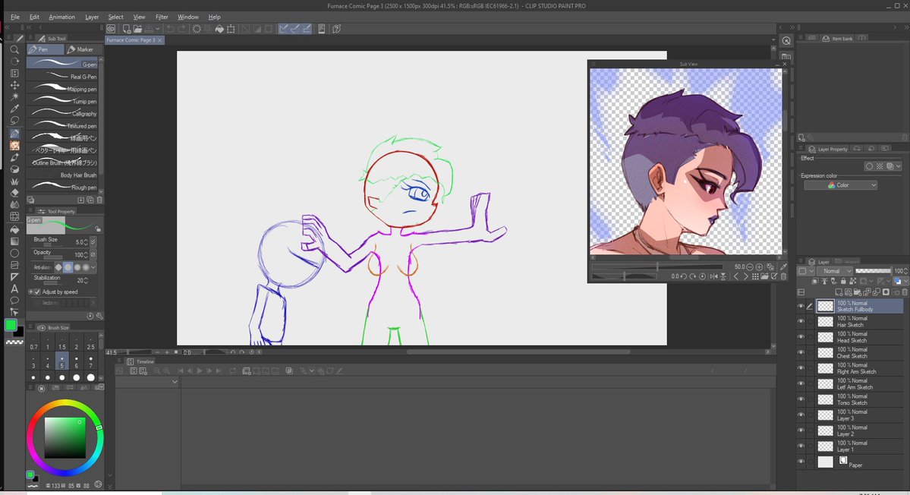
Task: Hide the Sketch Fullbody layer
Action: point(801,307)
